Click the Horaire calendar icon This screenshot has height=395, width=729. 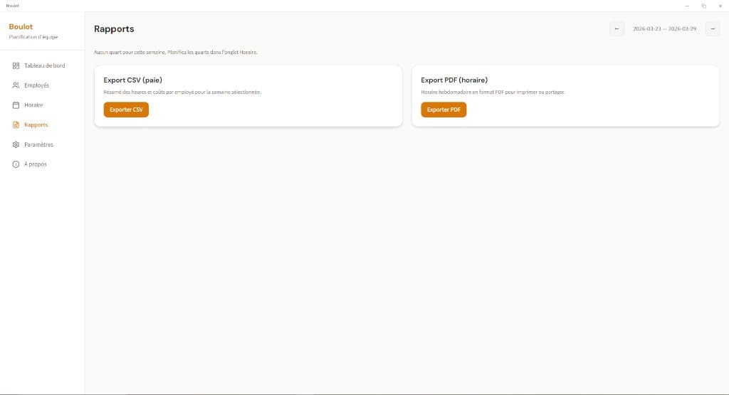[x=16, y=105]
